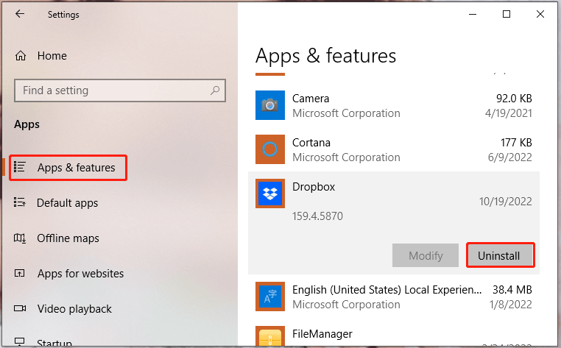Click Cortana size 177 KB
This screenshot has height=348, width=561.
[516, 142]
